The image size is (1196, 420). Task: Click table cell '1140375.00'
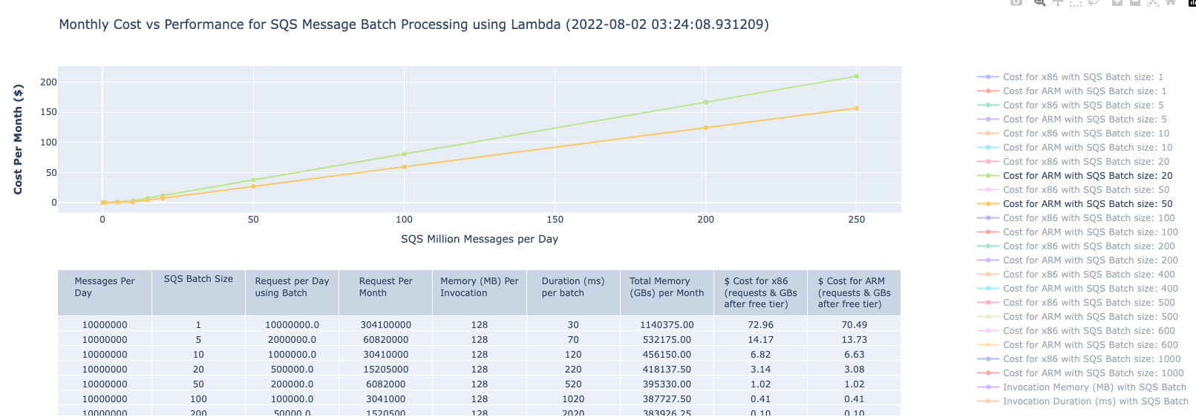[x=667, y=325]
